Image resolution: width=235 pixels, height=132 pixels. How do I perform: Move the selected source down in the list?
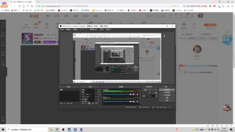point(96,103)
